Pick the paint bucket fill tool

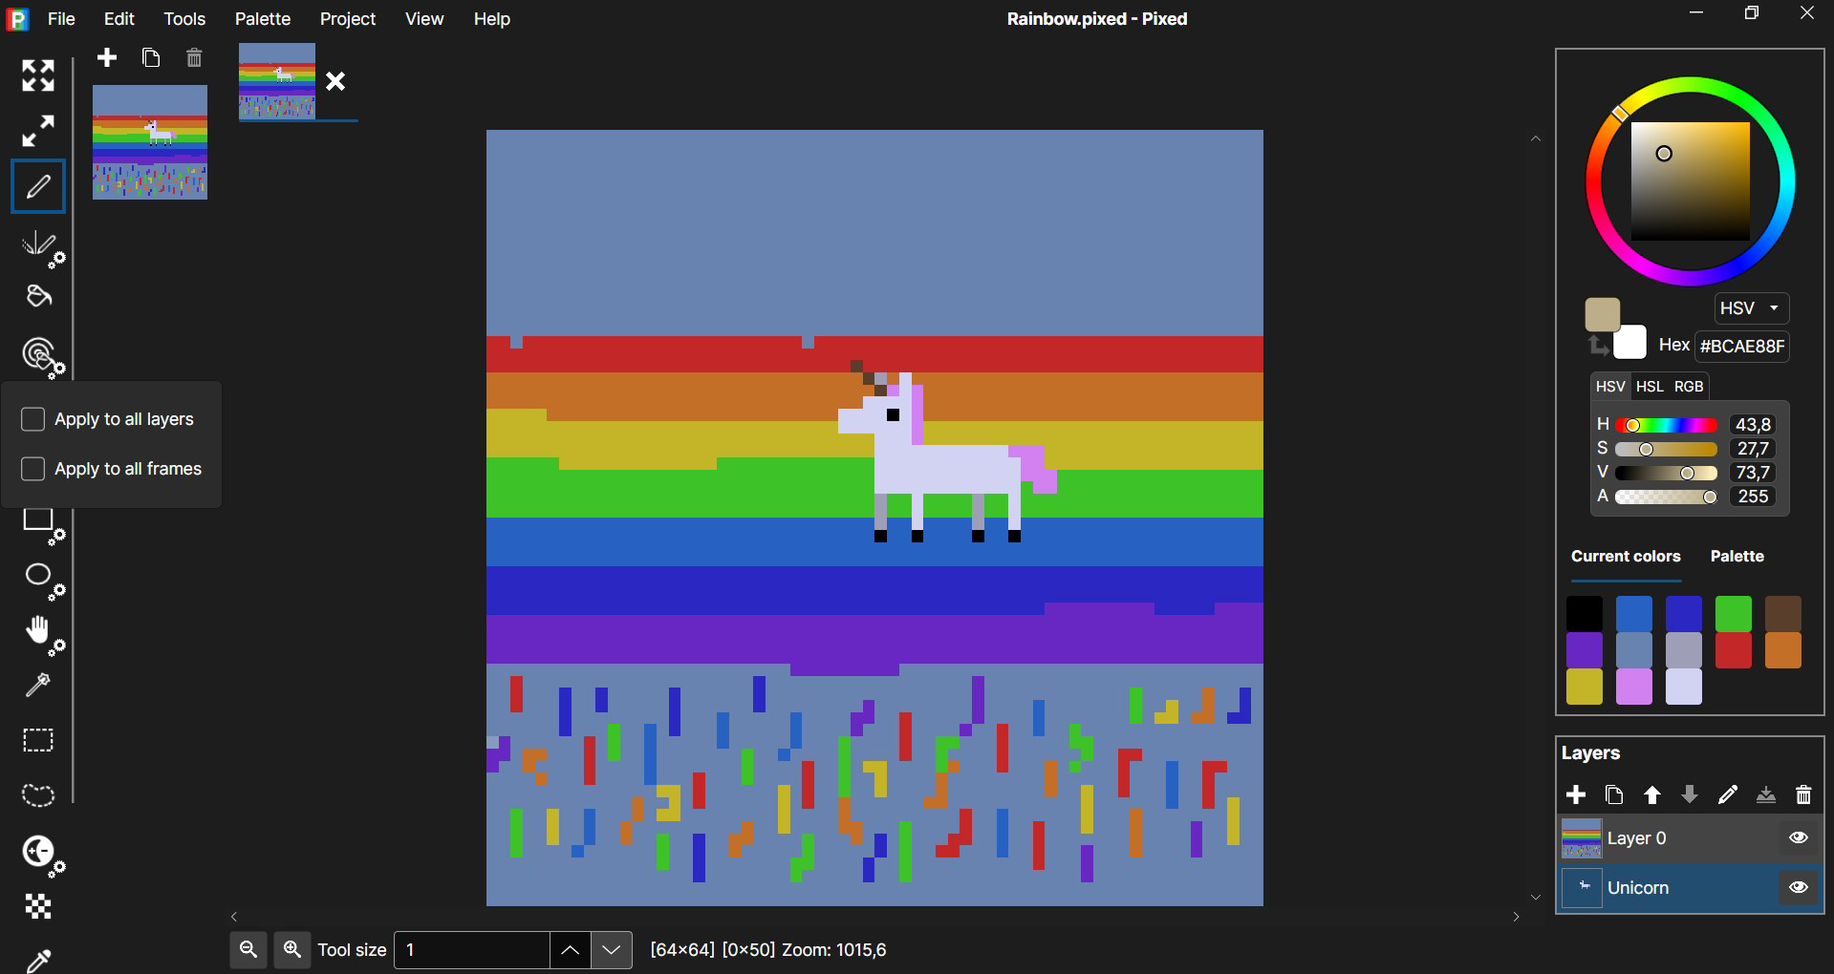(x=38, y=297)
